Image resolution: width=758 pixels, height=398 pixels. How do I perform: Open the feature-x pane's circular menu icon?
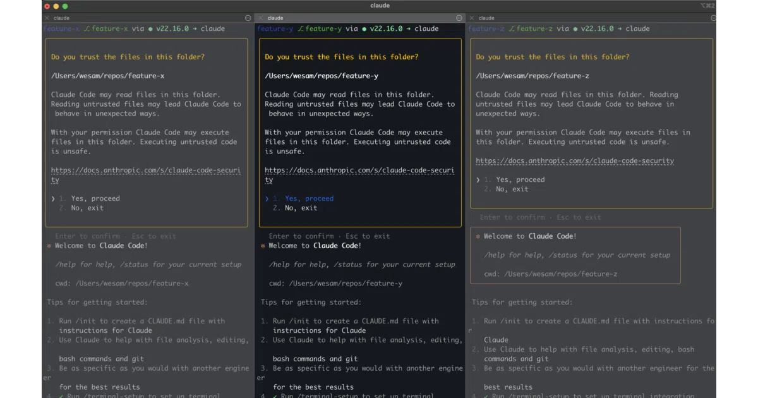(248, 18)
